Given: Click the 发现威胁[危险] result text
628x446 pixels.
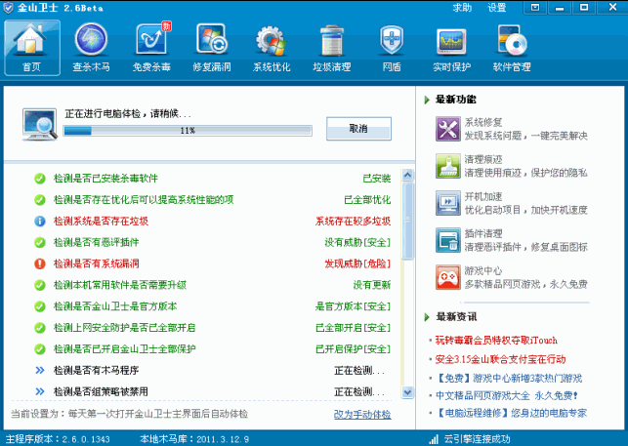Looking at the screenshot, I should 357,264.
